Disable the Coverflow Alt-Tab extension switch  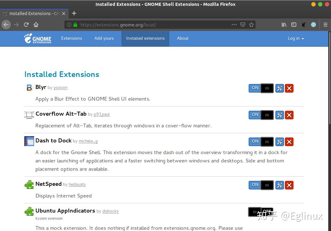tap(261, 115)
